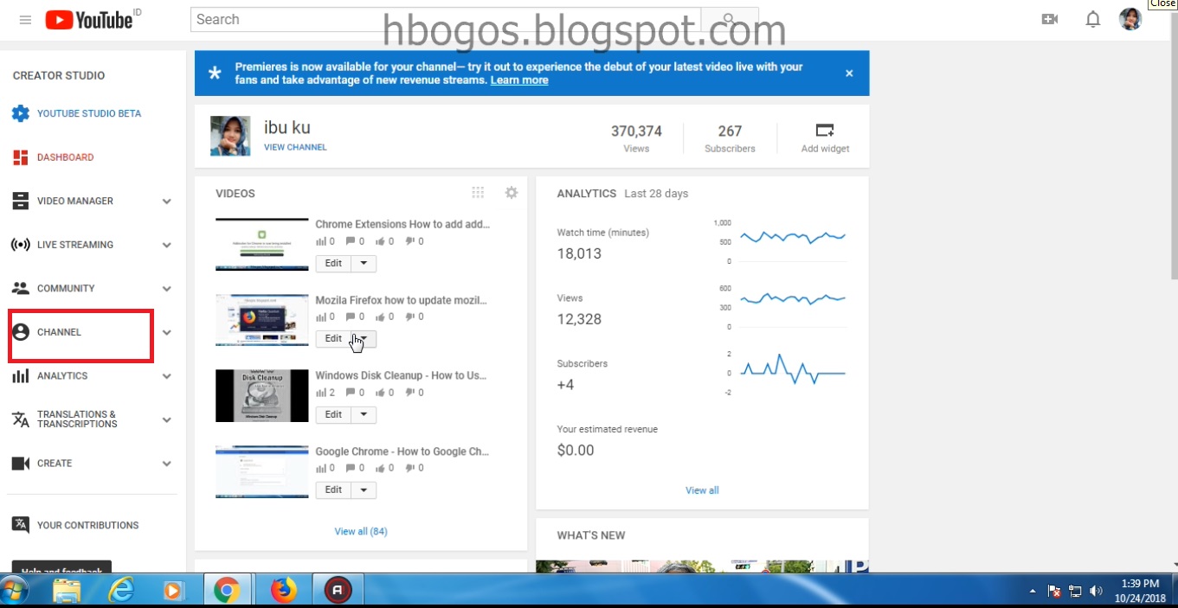Select Channel menu item

[x=59, y=332]
